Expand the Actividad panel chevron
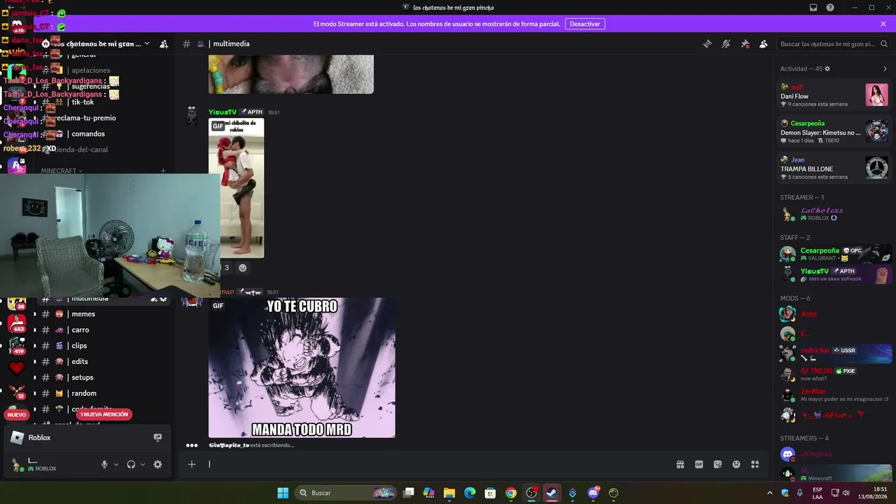The width and height of the screenshot is (896, 504). click(885, 69)
